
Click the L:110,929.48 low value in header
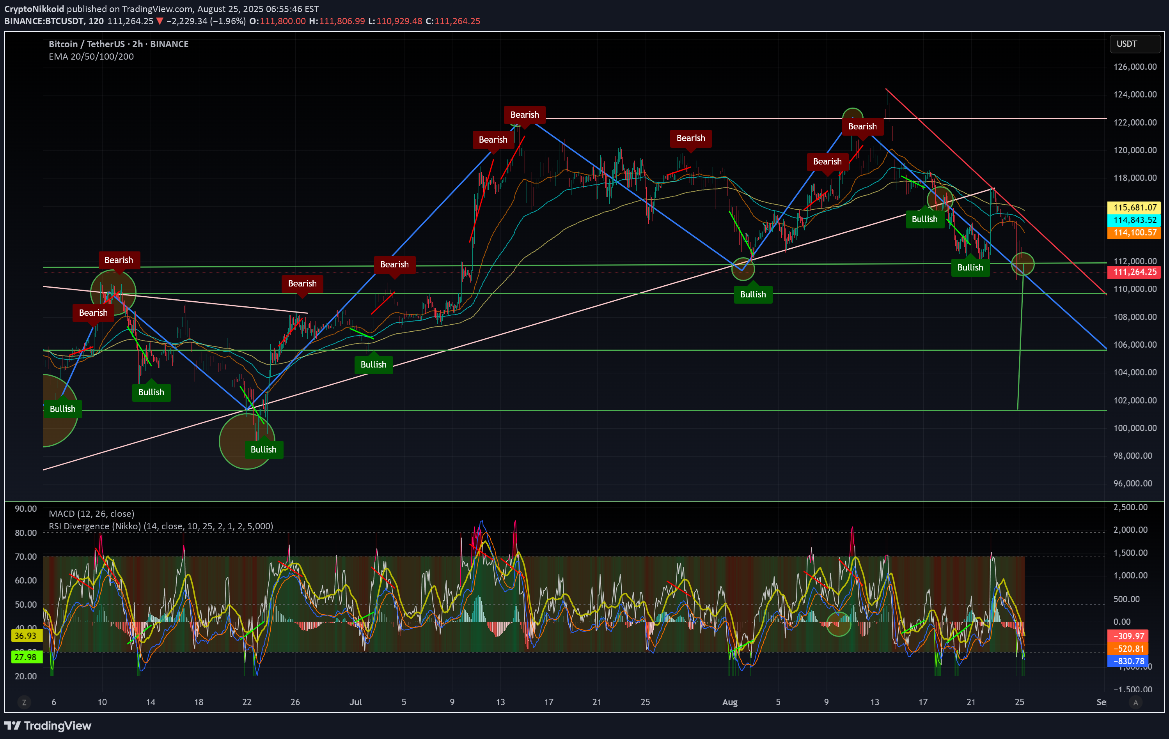tap(395, 21)
